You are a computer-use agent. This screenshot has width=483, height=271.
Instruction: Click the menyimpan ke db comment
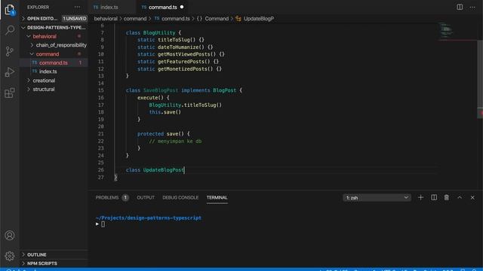tap(175, 142)
